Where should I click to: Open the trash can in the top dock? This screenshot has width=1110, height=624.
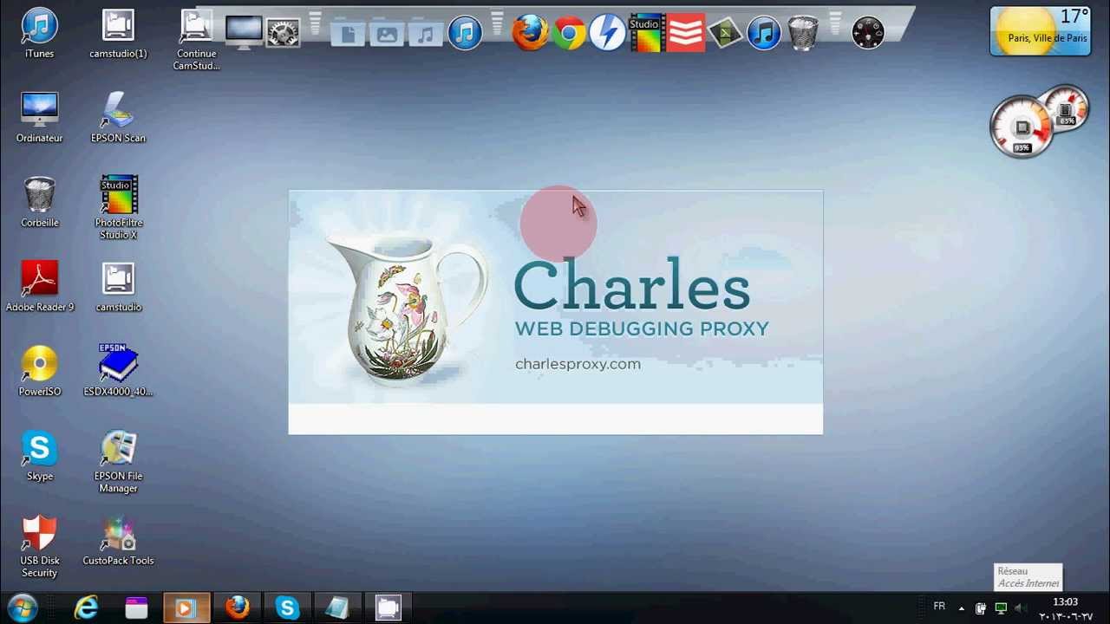coord(803,34)
